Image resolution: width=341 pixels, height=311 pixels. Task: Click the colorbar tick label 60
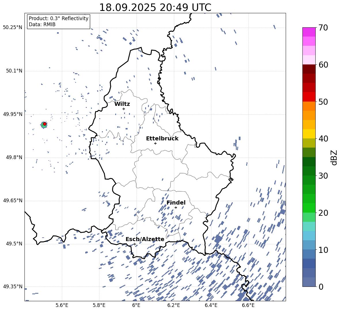[x=323, y=65]
